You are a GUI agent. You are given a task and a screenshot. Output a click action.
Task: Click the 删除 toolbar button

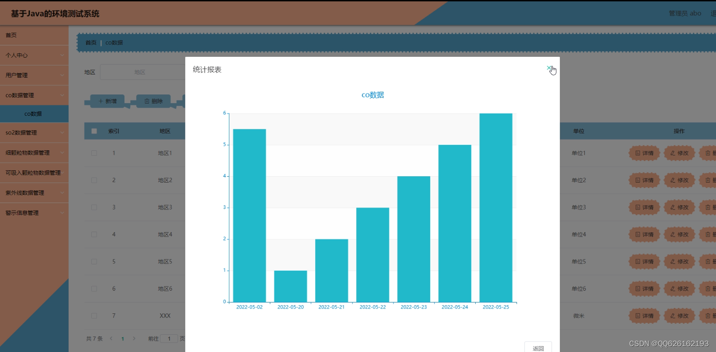pyautogui.click(x=153, y=101)
